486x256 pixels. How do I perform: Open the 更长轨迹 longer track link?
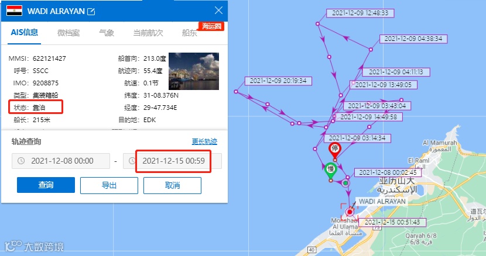point(204,141)
